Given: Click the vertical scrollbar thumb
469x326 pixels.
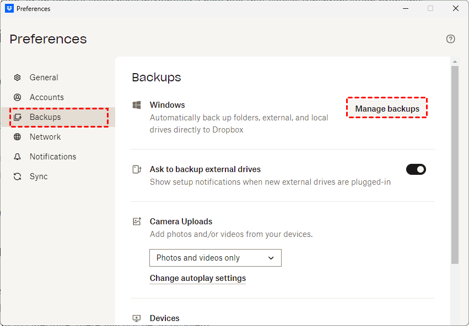Looking at the screenshot, I should pyautogui.click(x=455, y=165).
